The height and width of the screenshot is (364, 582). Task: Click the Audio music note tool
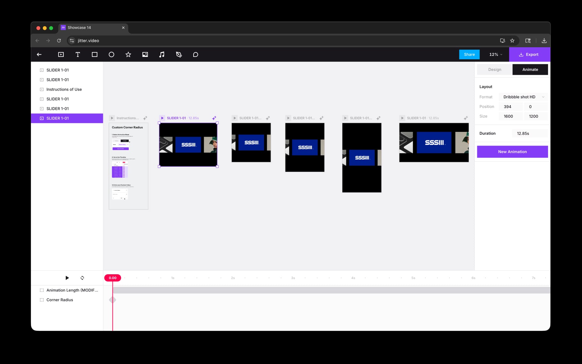point(162,55)
